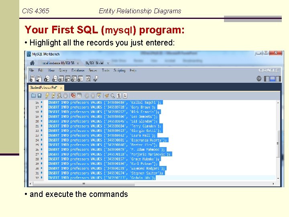
Task: Click the gear preferences icon near the Oracle logo
Action: coord(259,79)
